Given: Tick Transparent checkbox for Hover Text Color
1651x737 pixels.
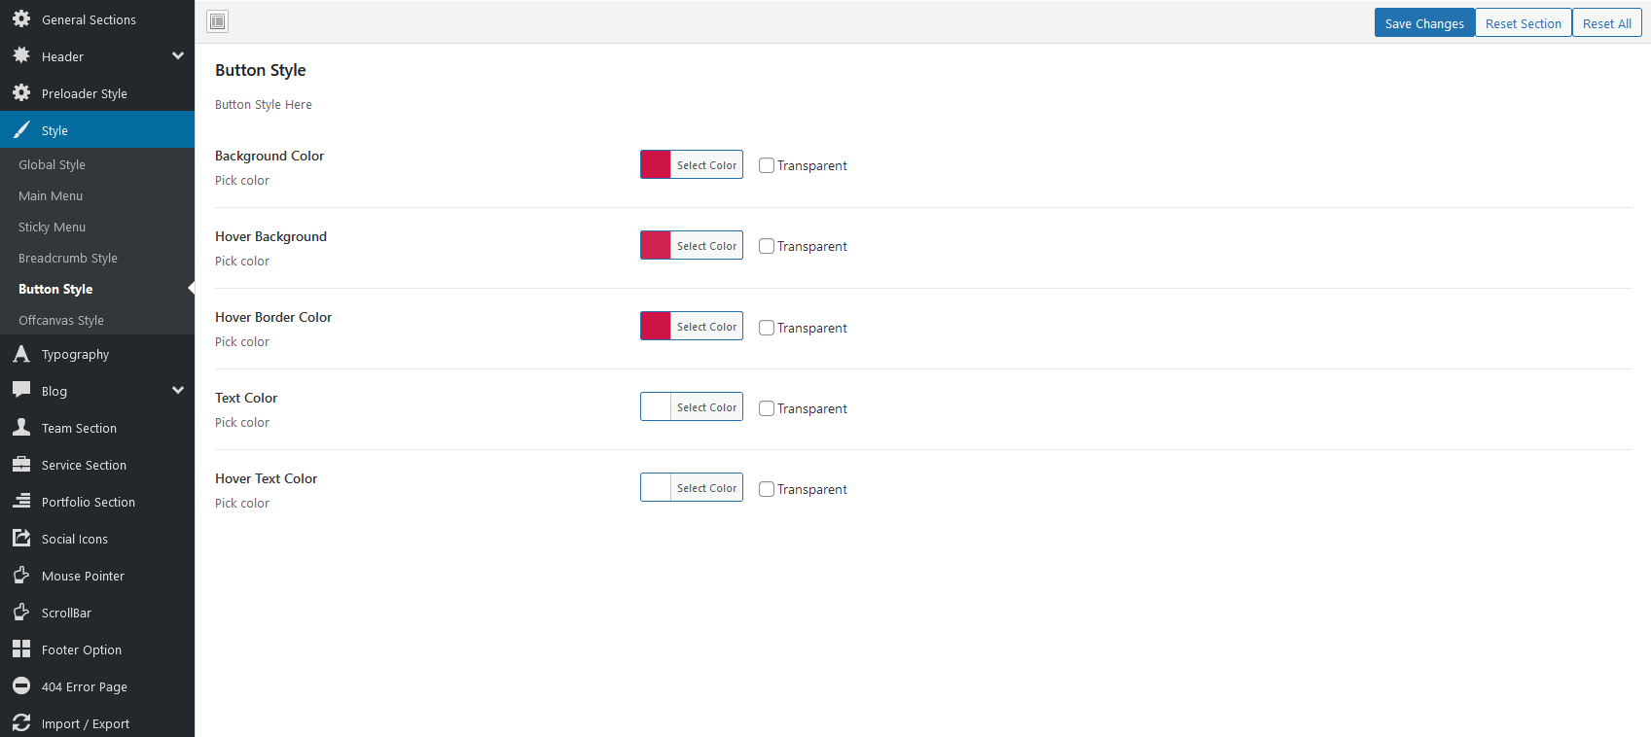Looking at the screenshot, I should [767, 489].
